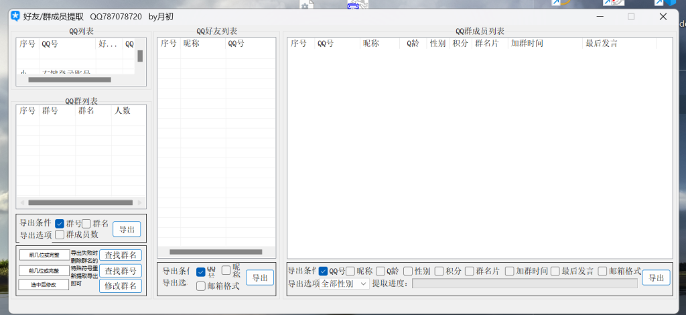Image resolution: width=686 pixels, height=315 pixels.
Task: Click 群名片 column header in member list
Action: tap(490, 44)
